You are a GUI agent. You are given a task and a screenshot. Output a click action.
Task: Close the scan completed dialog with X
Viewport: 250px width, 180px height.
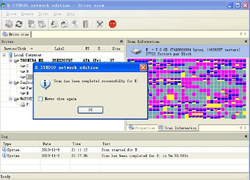pos(143,68)
